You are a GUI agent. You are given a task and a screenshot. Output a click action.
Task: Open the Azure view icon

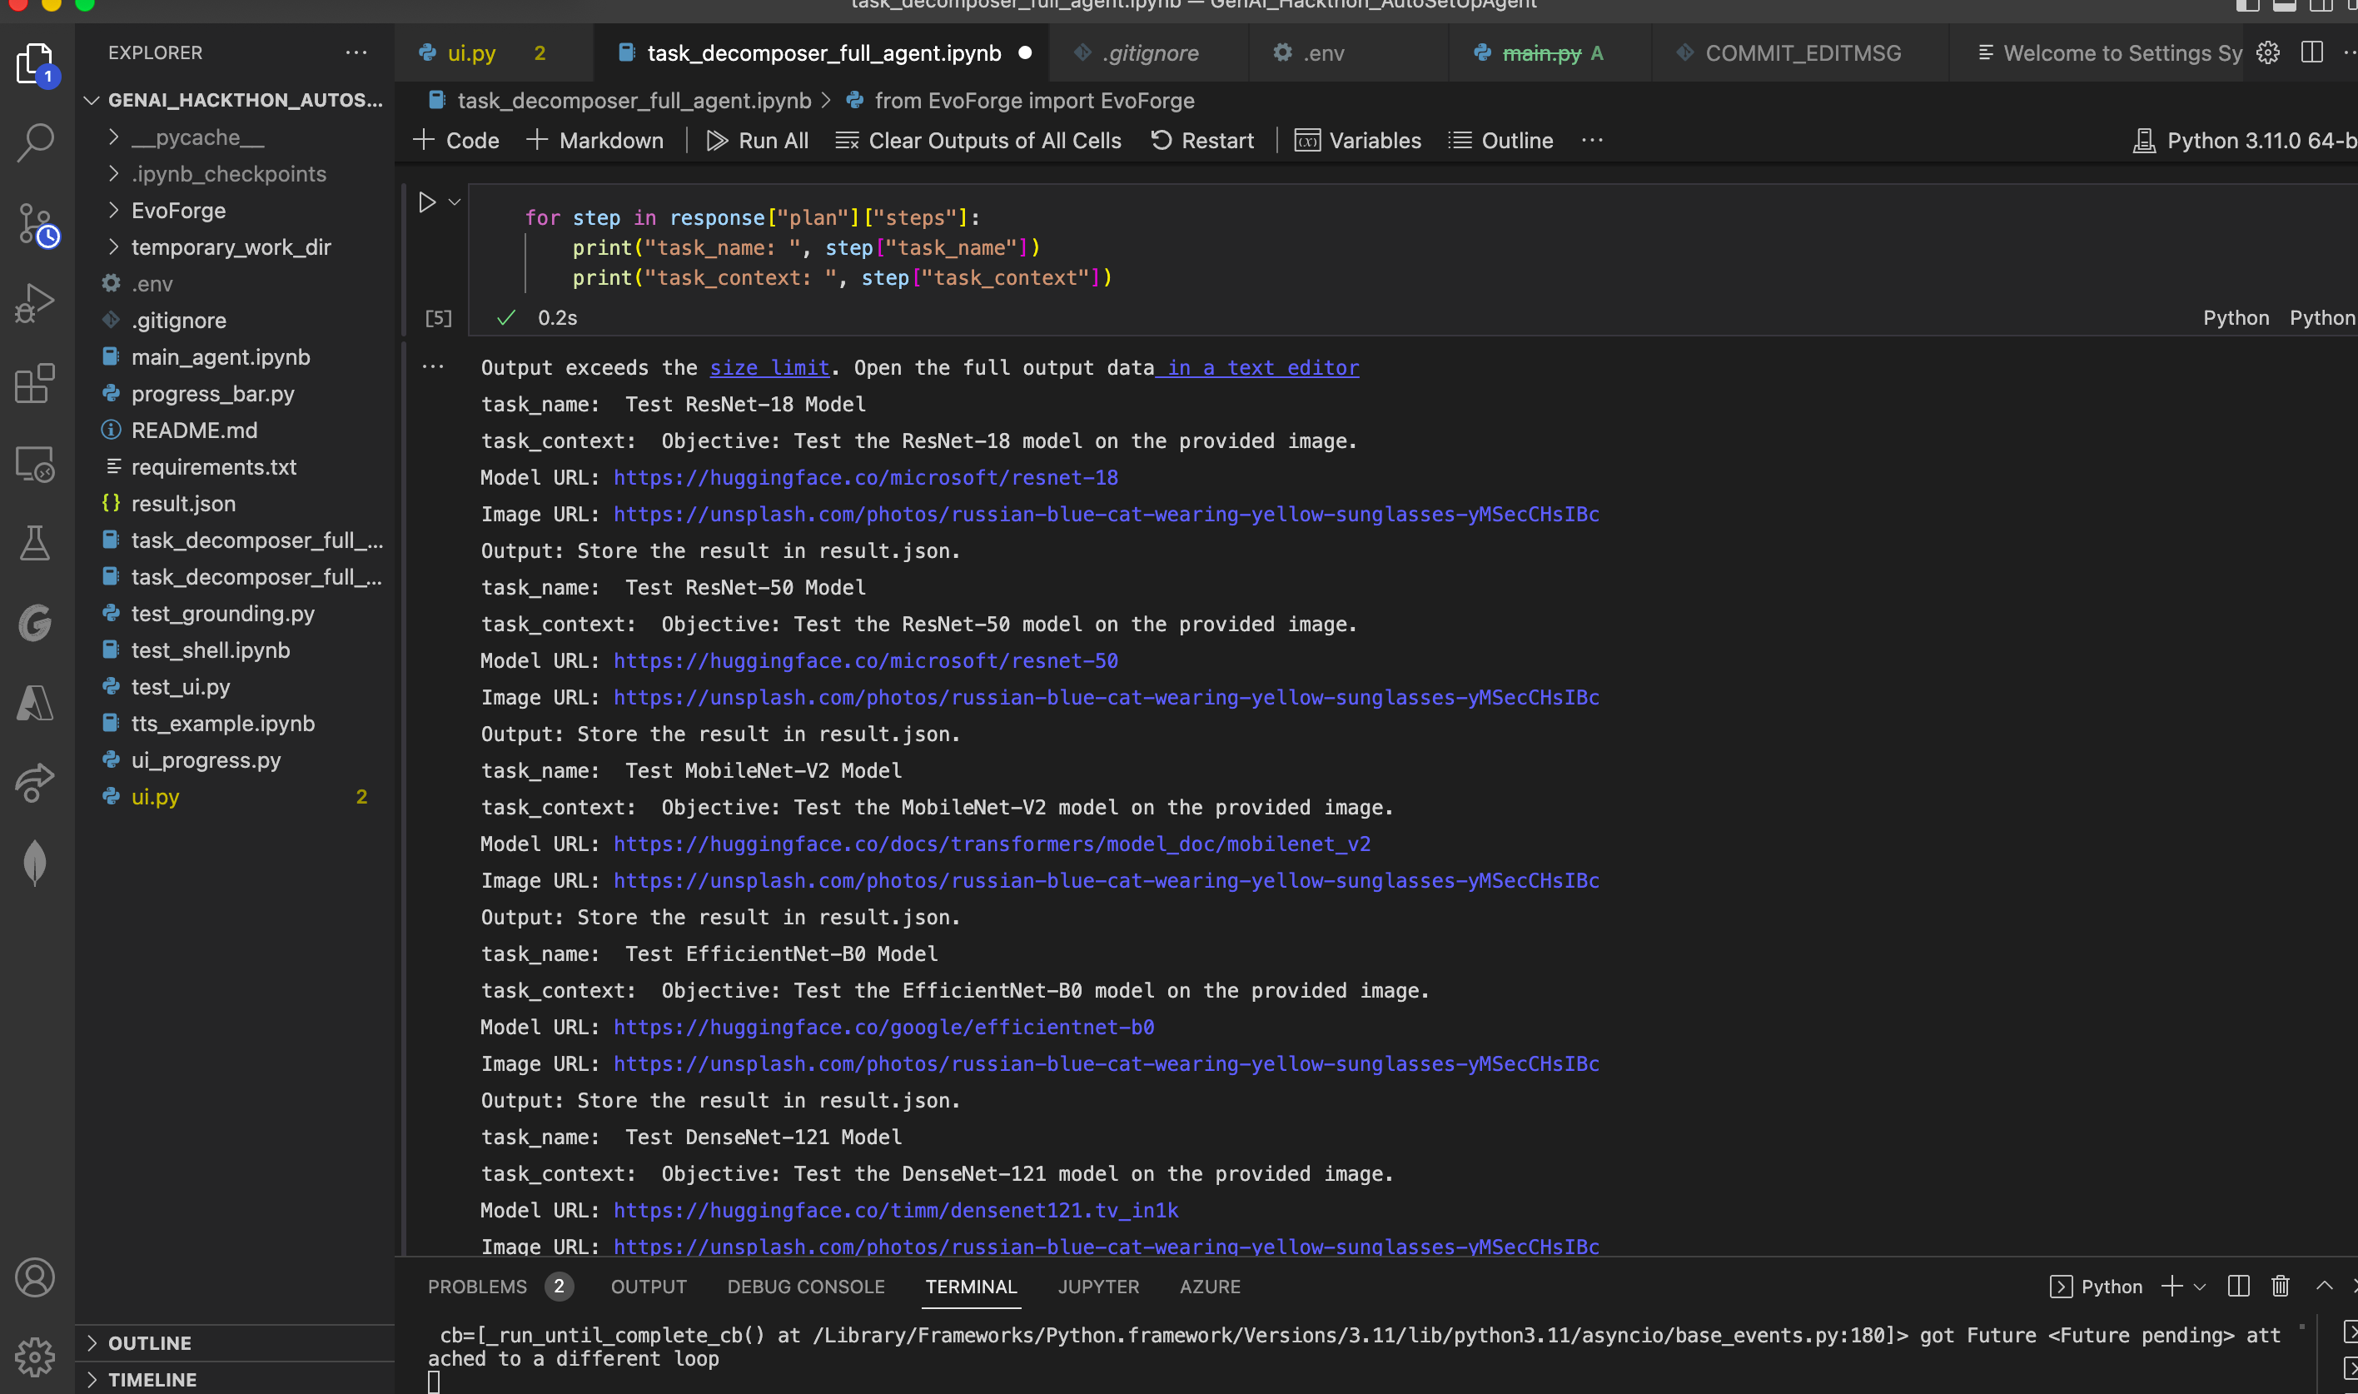pos(35,703)
